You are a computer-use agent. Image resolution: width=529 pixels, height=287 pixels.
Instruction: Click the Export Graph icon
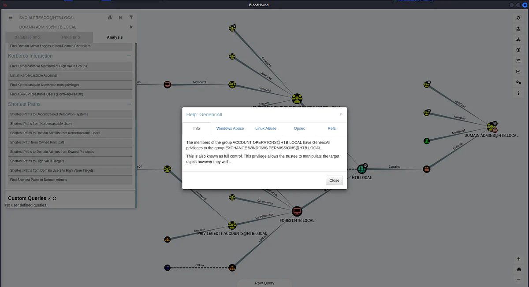[x=519, y=29]
